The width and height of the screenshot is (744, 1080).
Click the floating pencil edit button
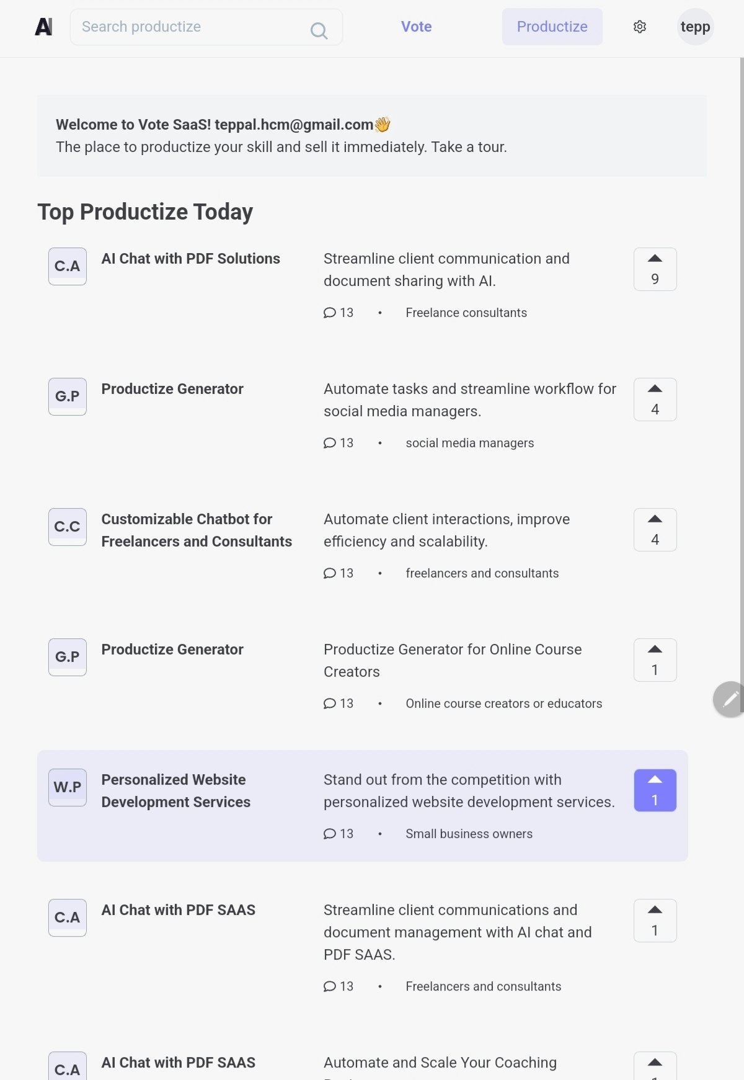pos(730,699)
